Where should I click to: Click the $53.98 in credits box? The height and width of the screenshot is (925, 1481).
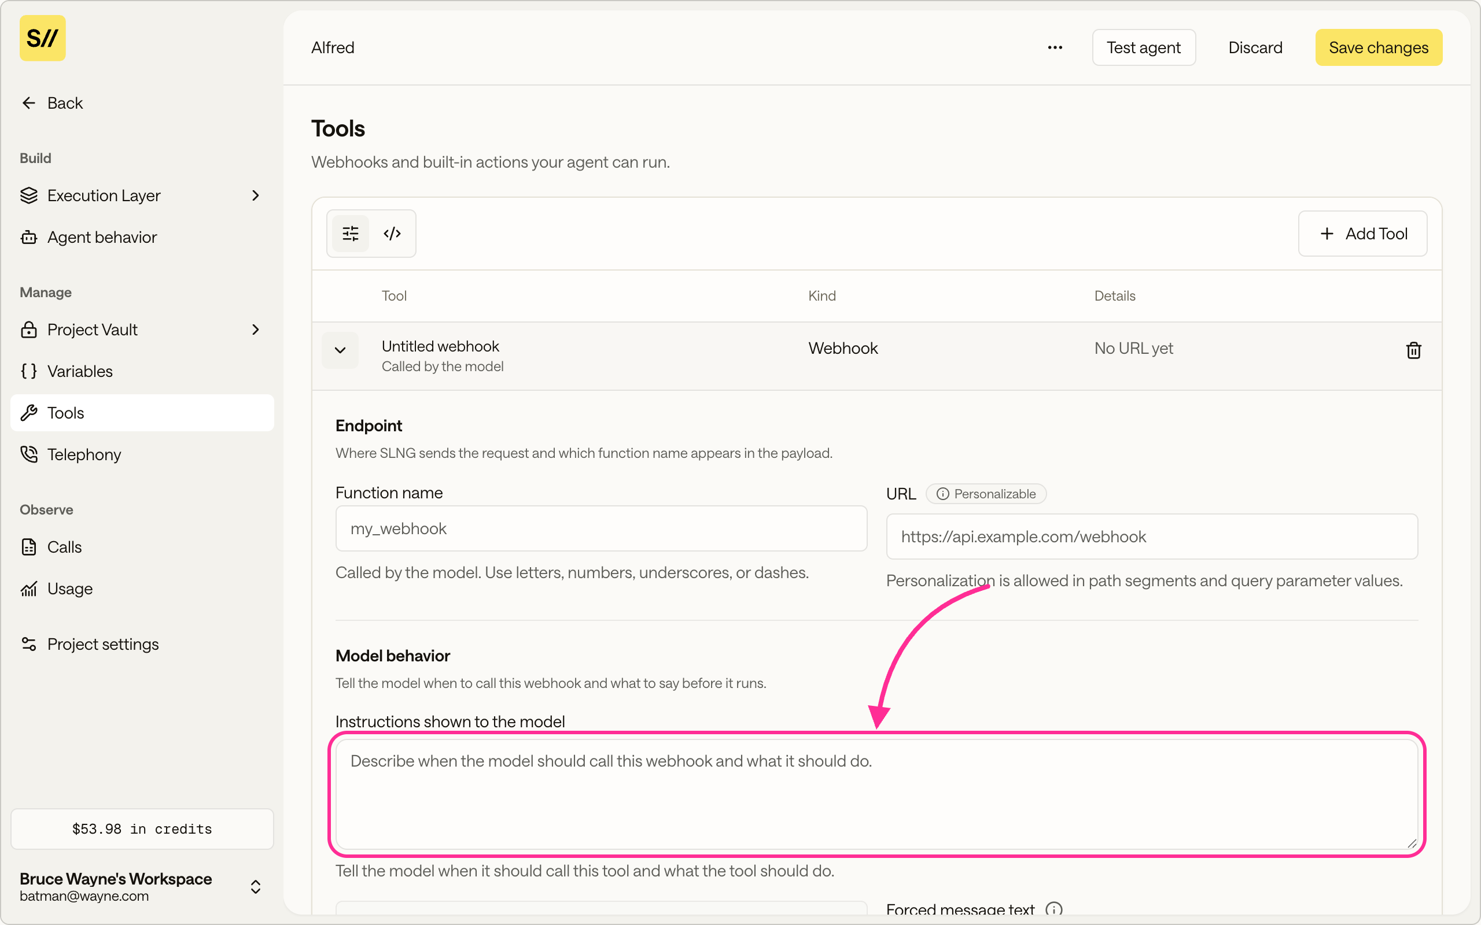[x=142, y=828]
